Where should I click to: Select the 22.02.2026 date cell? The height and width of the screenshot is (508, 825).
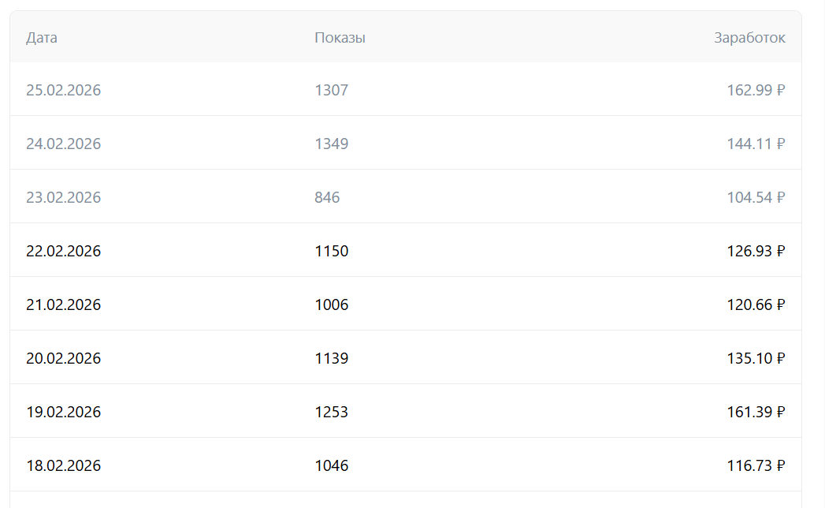(63, 251)
